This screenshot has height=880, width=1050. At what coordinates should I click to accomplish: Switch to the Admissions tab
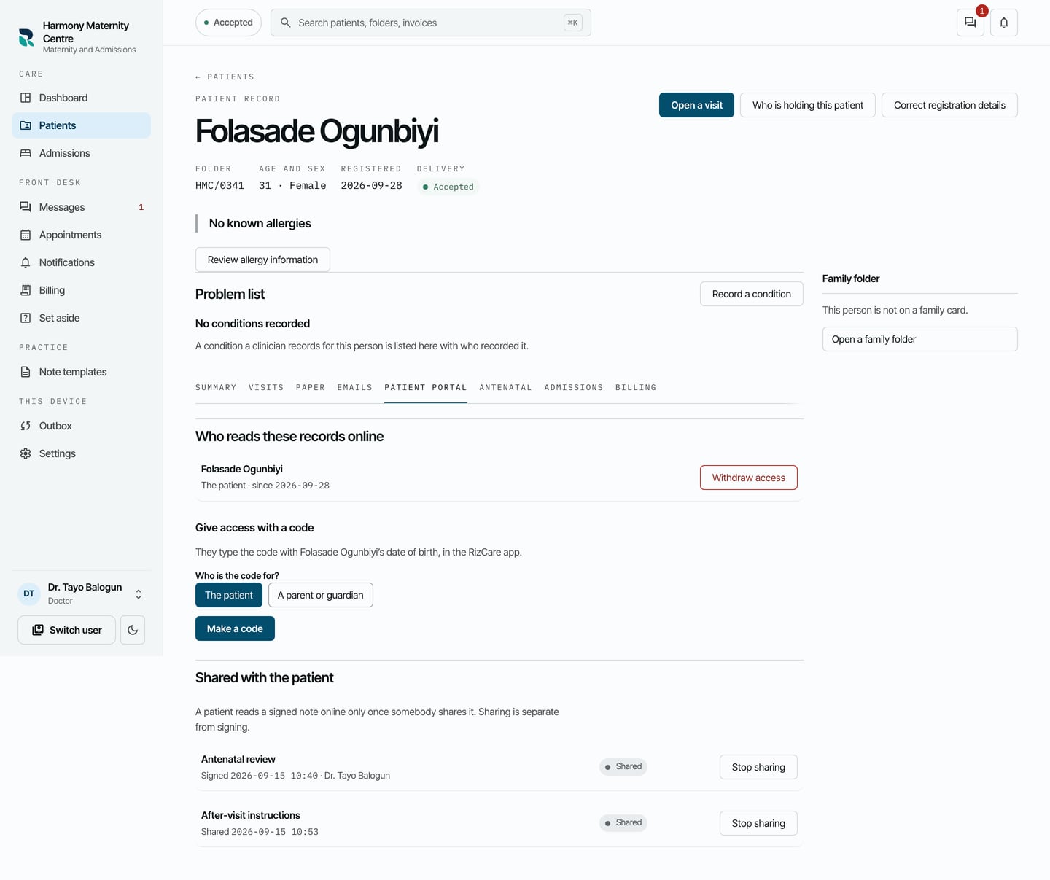point(574,387)
